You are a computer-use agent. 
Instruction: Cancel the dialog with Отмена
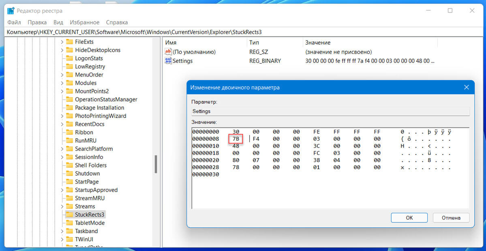click(x=451, y=217)
